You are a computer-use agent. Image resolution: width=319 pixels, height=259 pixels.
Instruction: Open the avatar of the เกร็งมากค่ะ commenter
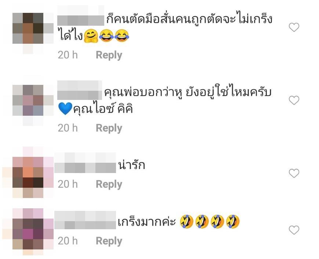pos(28,229)
